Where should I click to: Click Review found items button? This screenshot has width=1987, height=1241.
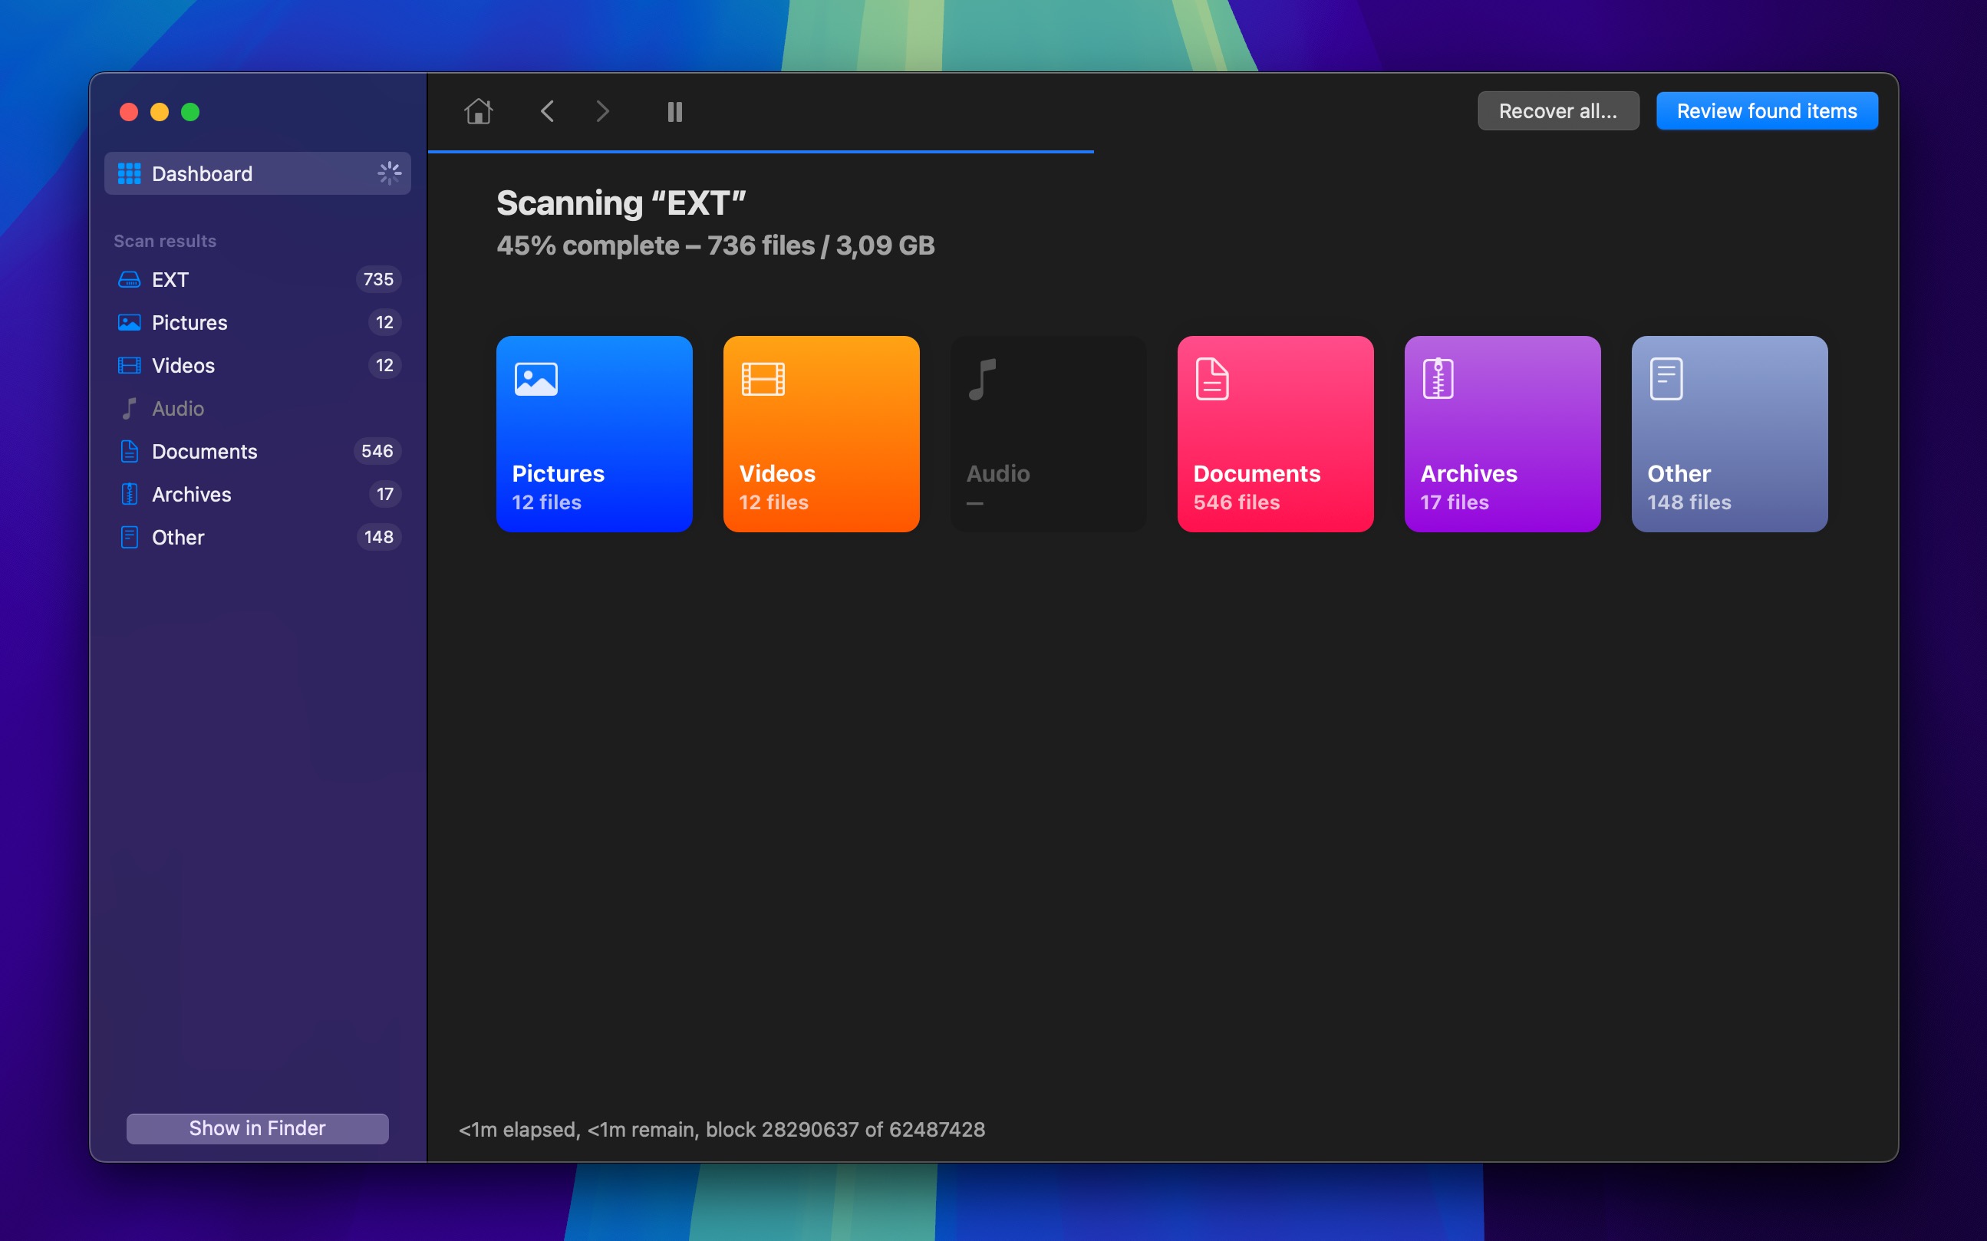pos(1766,110)
